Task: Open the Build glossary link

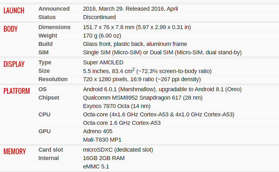Action: coord(45,44)
